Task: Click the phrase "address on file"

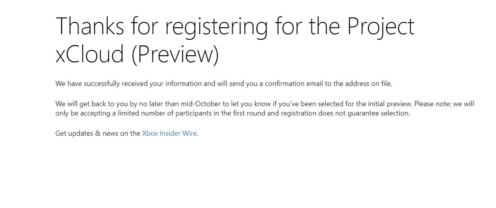Action: pos(368,84)
